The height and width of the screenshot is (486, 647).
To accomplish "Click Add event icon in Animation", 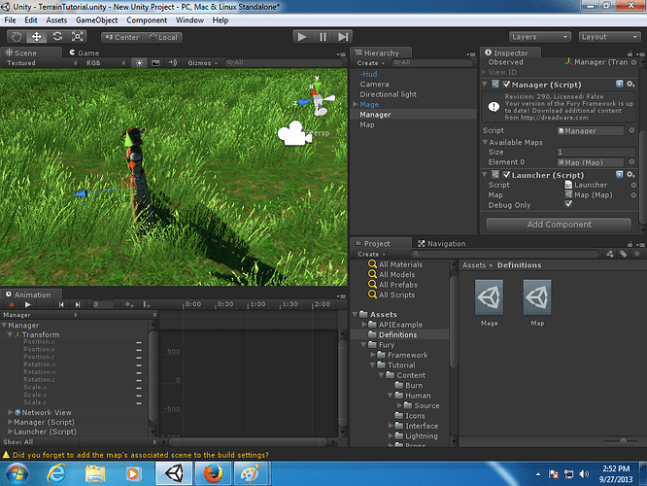I will (x=146, y=305).
